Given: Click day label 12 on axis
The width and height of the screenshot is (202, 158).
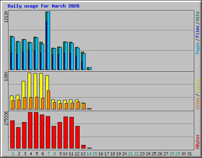Looking at the screenshot, I should 77,154.
